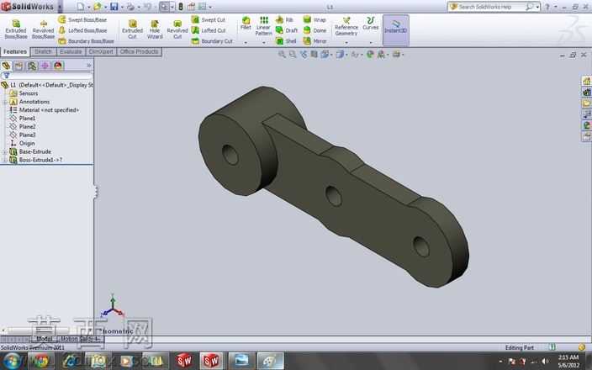
Task: Choose the Lofted Cut command
Action: (209, 30)
